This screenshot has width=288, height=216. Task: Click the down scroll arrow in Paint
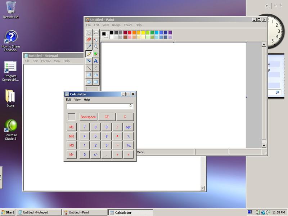point(264,146)
